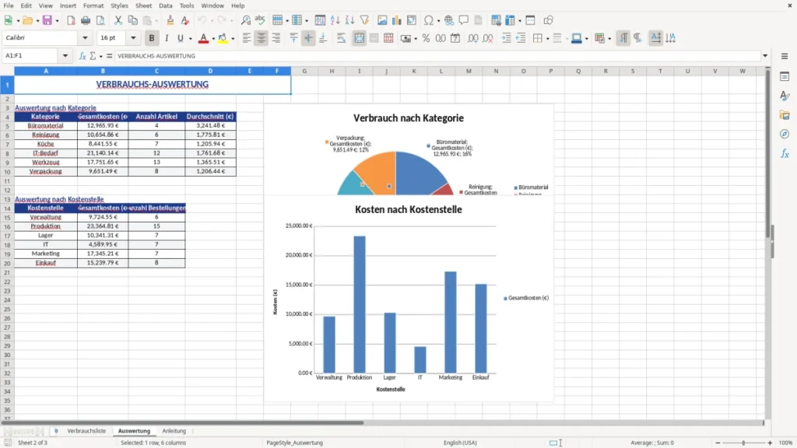The image size is (797, 448).
Task: Click the Clone Formatting paintbrush icon
Action: 170,20
